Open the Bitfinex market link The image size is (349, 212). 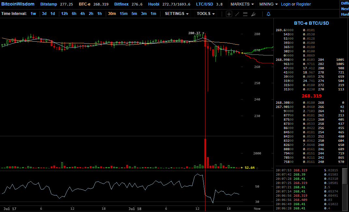tap(121, 4)
